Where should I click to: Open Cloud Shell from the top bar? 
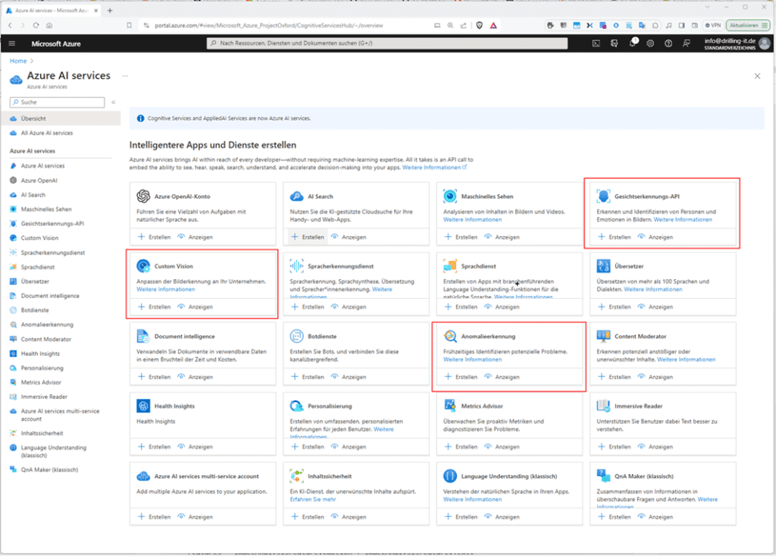click(596, 43)
